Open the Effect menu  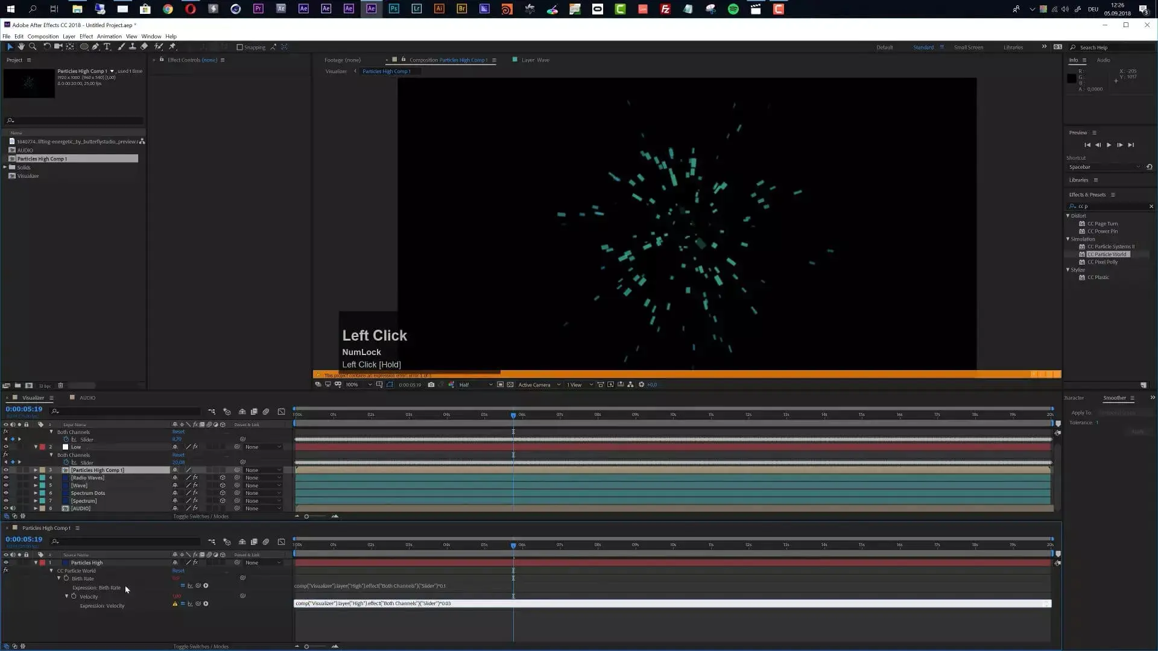(86, 36)
